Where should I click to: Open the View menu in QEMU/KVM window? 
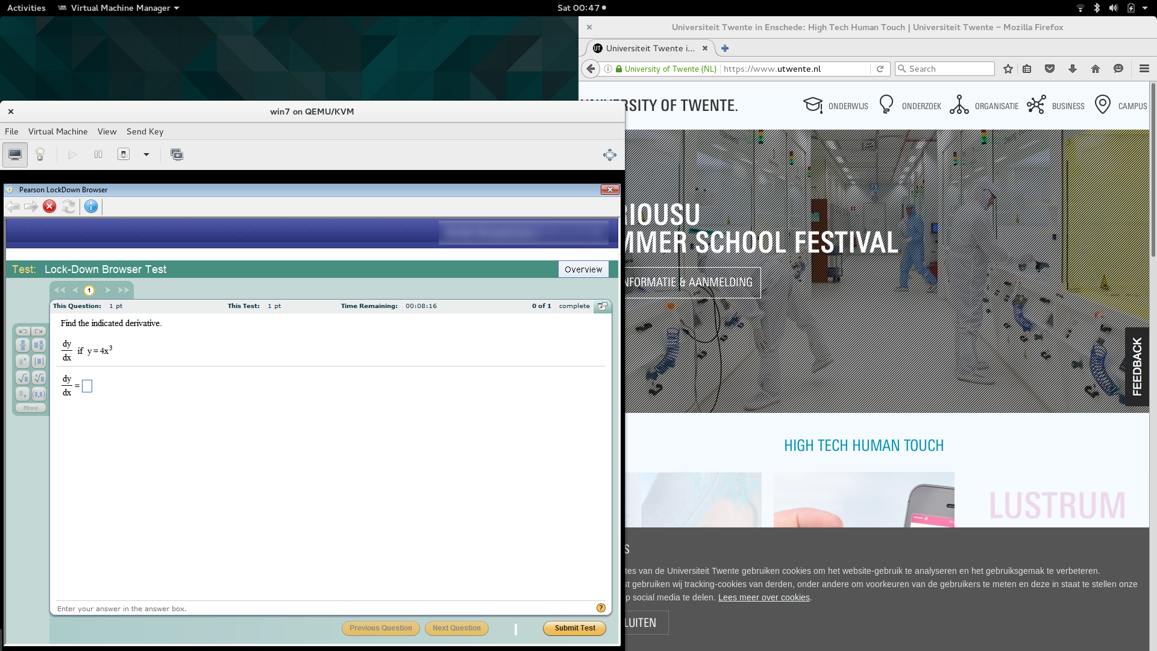click(107, 131)
